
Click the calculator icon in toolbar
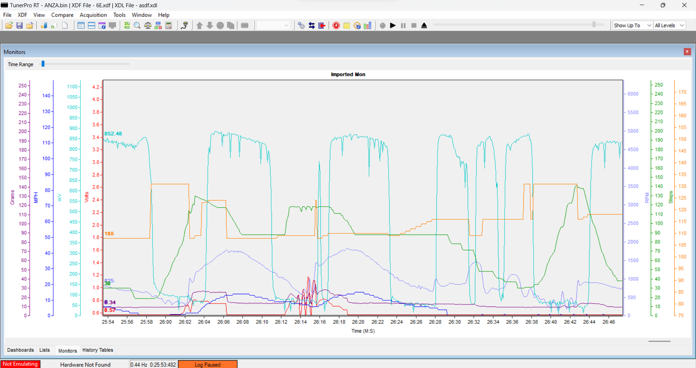pyautogui.click(x=169, y=25)
